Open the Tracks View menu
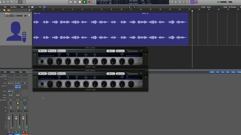The height and width of the screenshot is (135, 241). [x=22, y=7]
